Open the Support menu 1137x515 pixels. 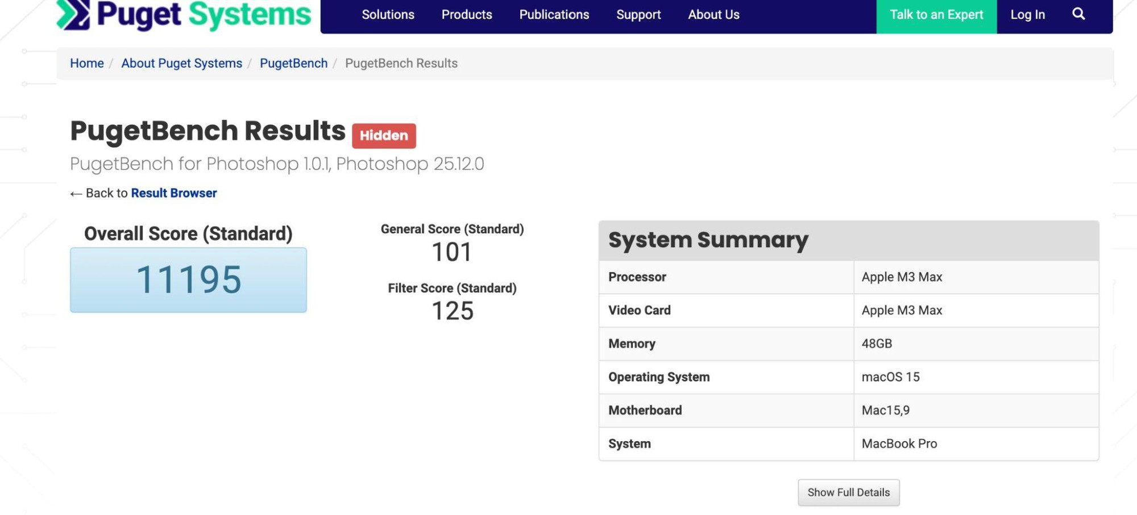[x=638, y=15]
